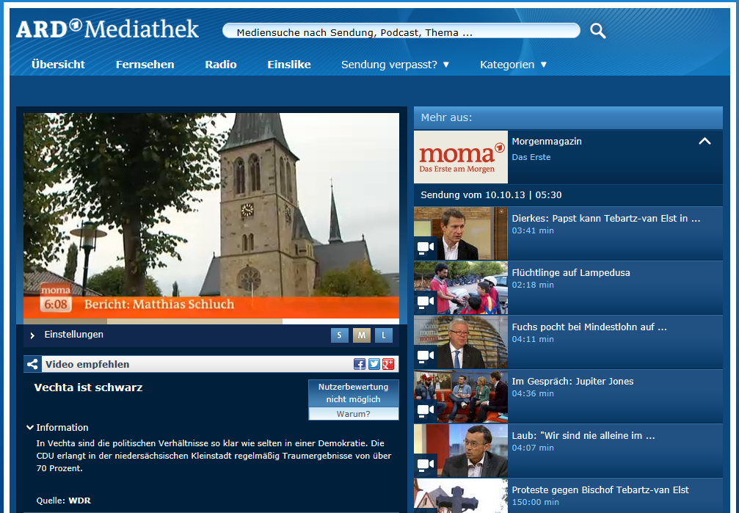Click Nutzerbewertung nicht möglich box
Screen dimensions: 739x513
click(354, 393)
